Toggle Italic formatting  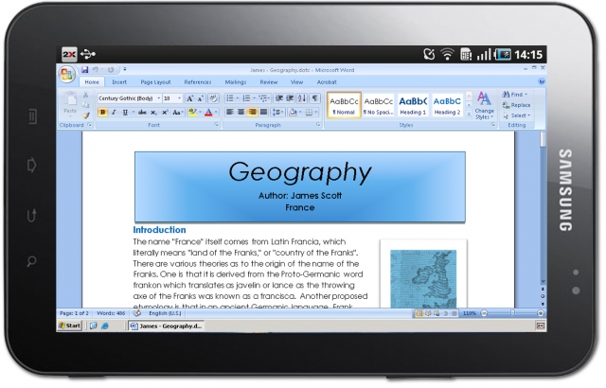coord(114,112)
